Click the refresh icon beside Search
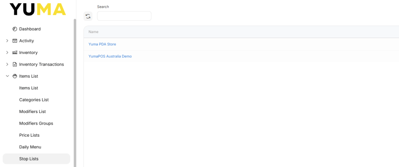The height and width of the screenshot is (167, 399). coord(88,16)
